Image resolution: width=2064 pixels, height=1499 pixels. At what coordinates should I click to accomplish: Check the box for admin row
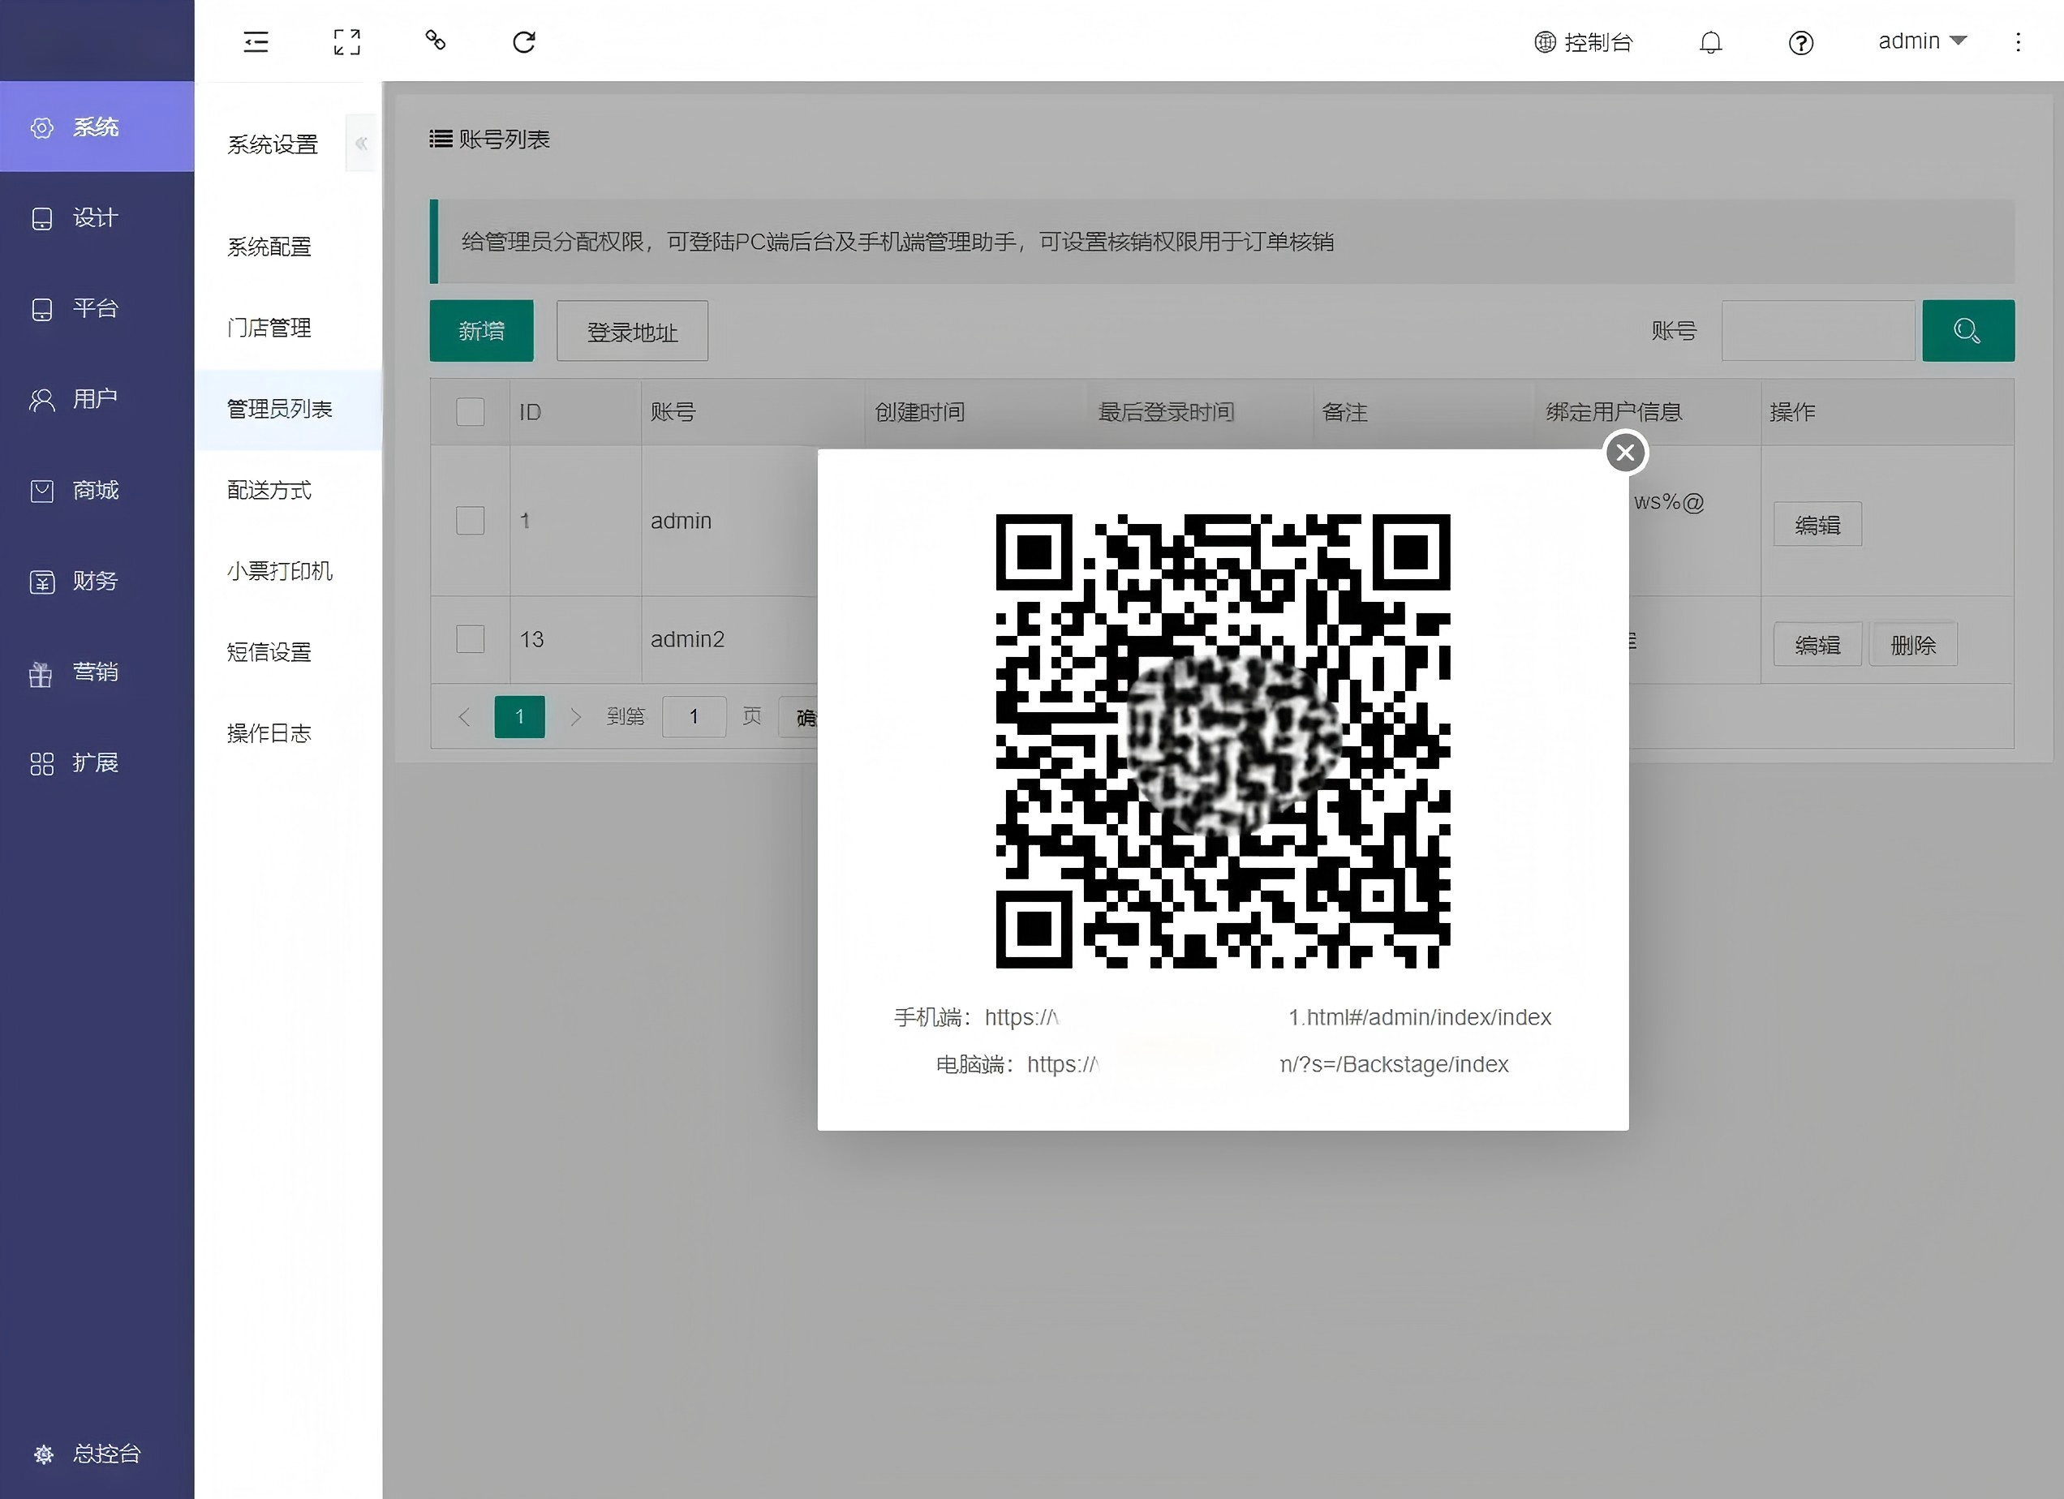tap(470, 522)
